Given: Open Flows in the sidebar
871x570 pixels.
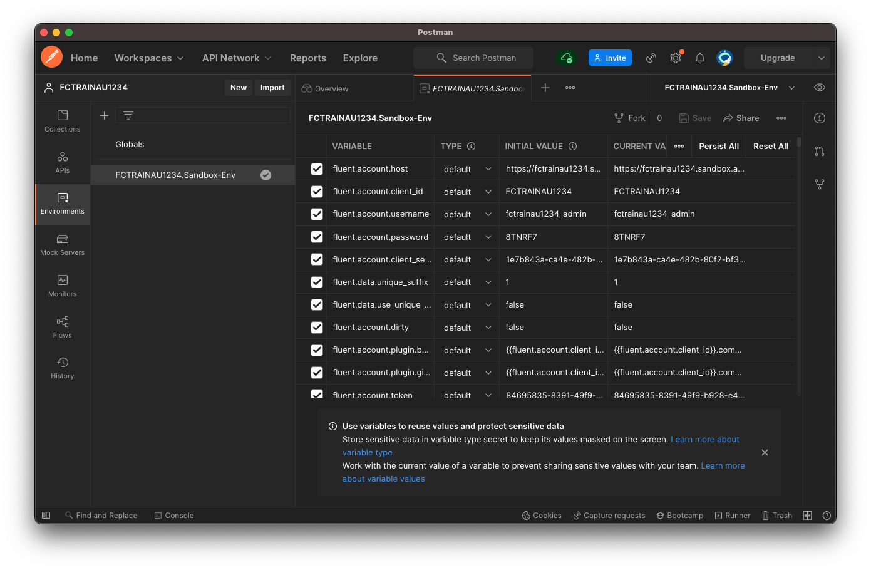Looking at the screenshot, I should pyautogui.click(x=63, y=328).
